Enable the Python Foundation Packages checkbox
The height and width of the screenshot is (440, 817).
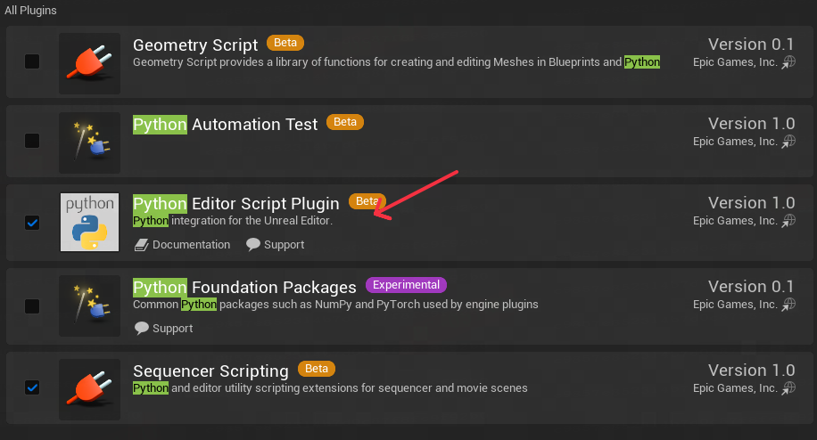pos(32,306)
